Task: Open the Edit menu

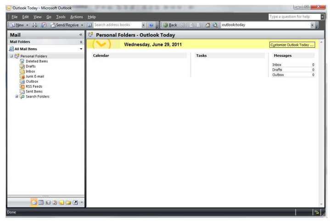Action: [x=25, y=17]
